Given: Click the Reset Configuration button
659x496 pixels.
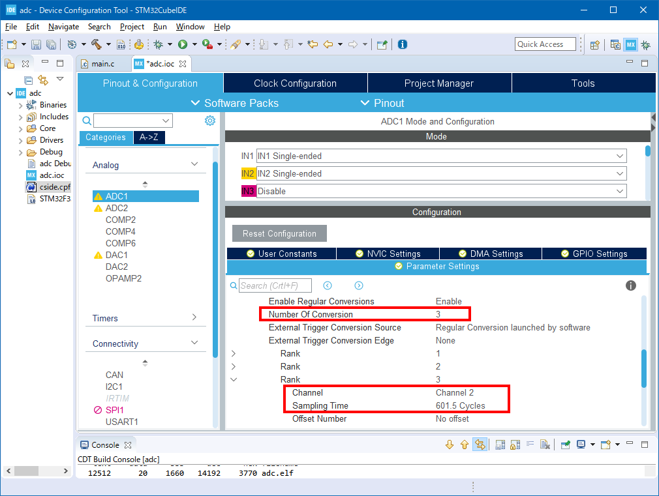Looking at the screenshot, I should [279, 233].
